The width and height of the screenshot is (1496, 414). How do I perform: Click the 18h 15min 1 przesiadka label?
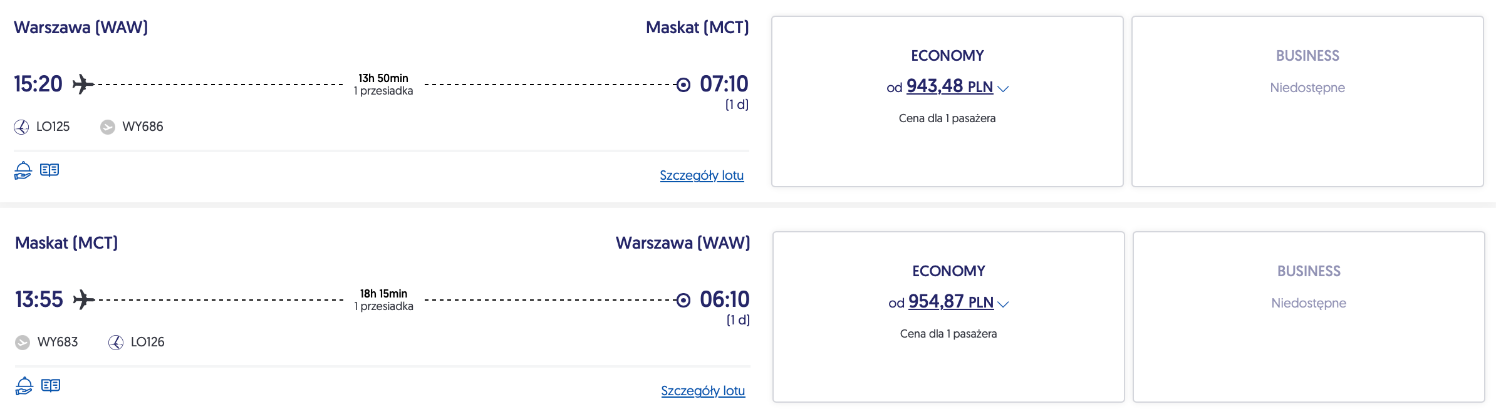(x=383, y=300)
